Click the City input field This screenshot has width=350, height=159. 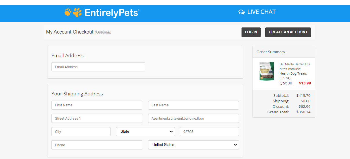[81, 132]
